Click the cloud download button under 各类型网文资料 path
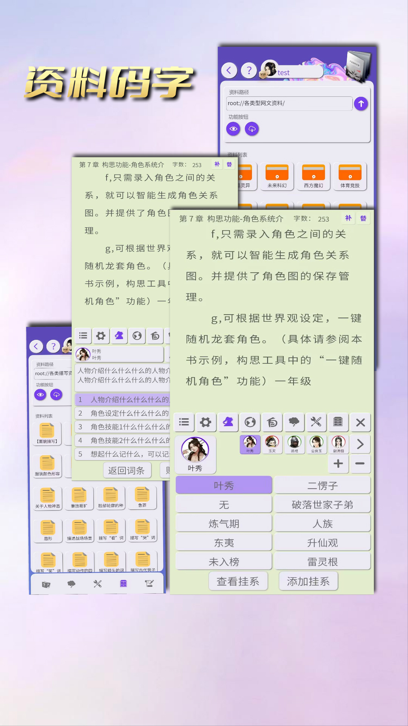The height and width of the screenshot is (726, 408). (x=252, y=129)
